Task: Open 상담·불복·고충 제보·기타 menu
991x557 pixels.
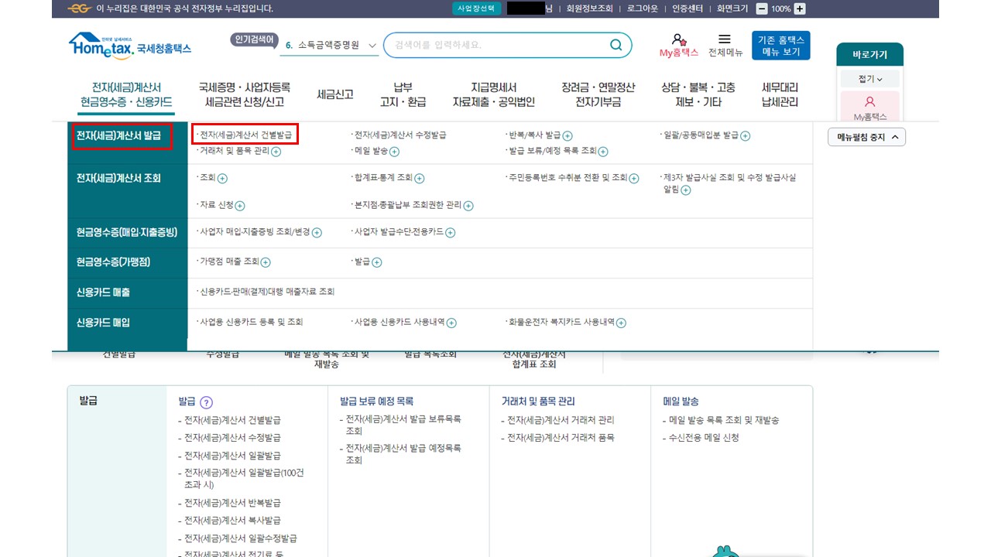Action: point(698,94)
